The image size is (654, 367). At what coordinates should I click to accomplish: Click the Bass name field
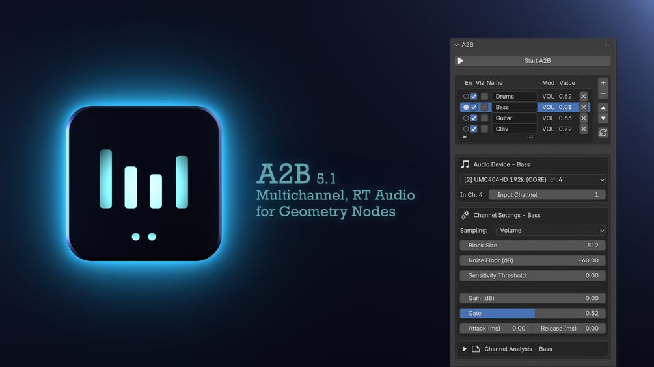[x=514, y=107]
